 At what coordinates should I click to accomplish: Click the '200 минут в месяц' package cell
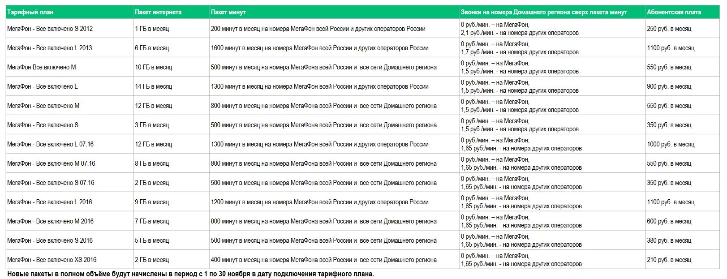pos(334,29)
